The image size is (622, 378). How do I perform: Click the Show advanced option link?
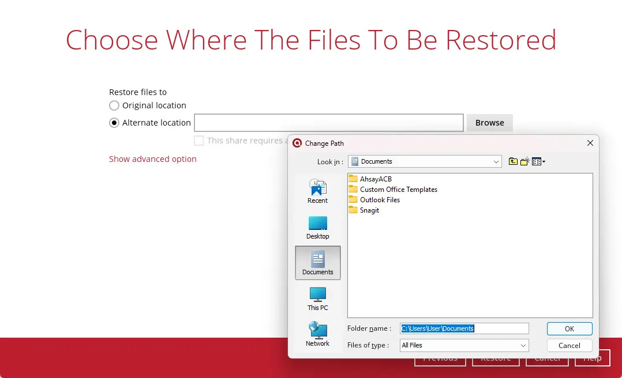(x=153, y=159)
